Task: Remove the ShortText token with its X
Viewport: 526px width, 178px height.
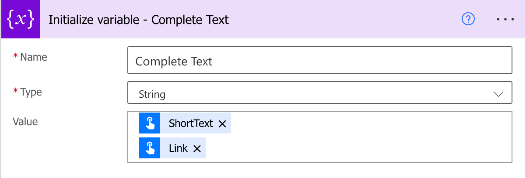Action: tap(222, 124)
